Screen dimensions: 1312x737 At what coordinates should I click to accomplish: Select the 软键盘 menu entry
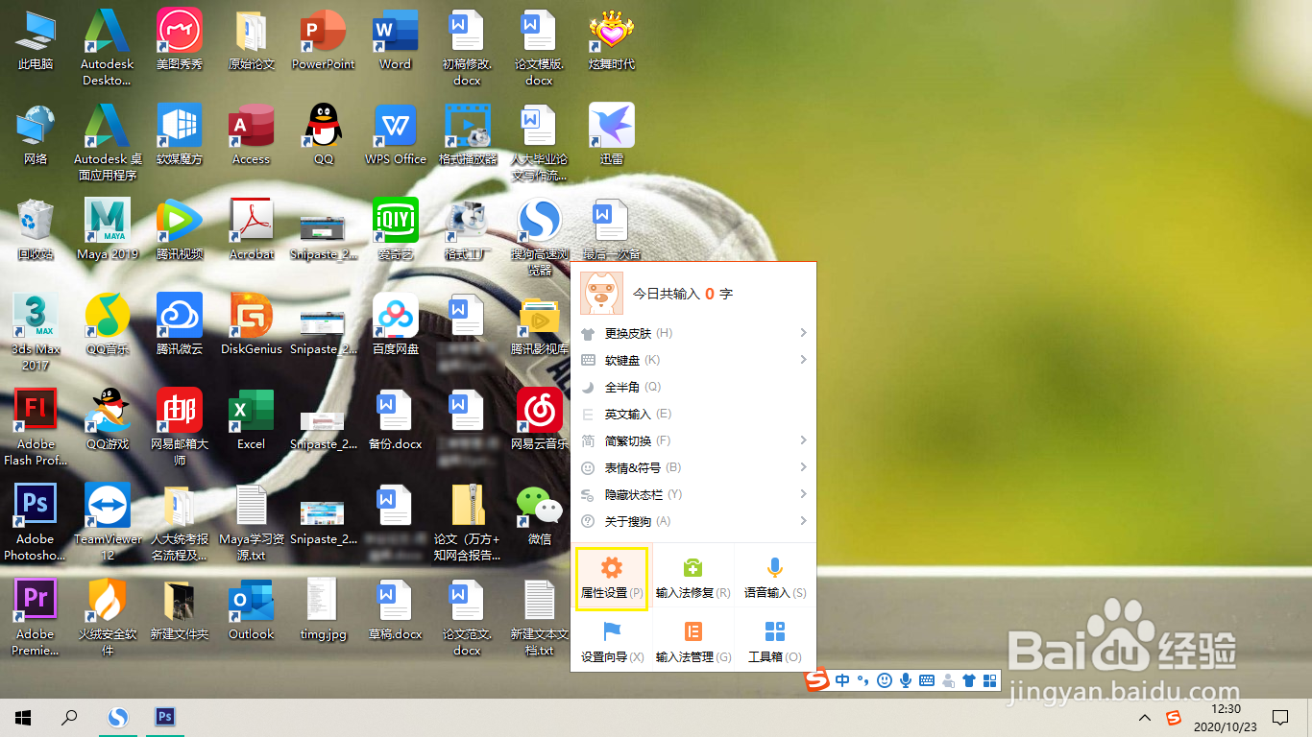tap(693, 360)
